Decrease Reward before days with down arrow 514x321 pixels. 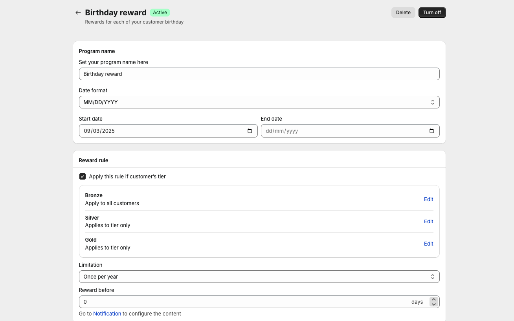click(x=434, y=304)
